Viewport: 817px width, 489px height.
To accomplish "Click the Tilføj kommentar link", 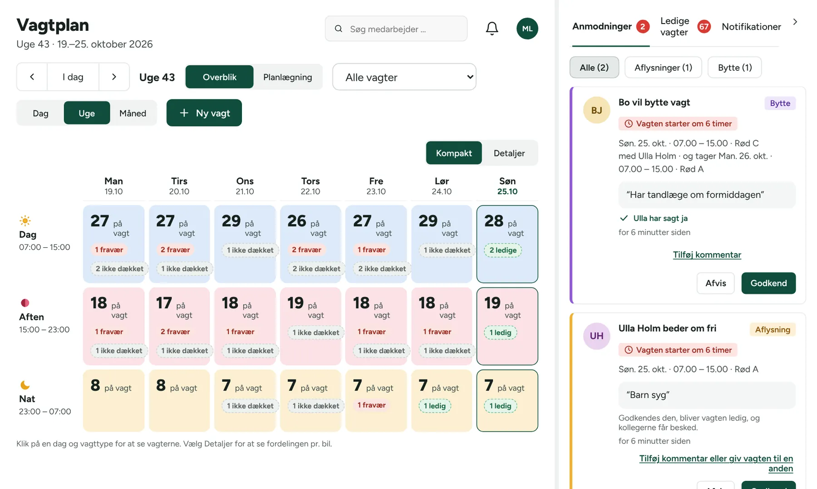I will (707, 254).
